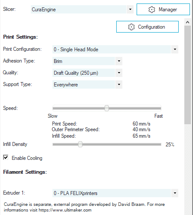Click the Everywhere support type field
The image size is (193, 215).
click(84, 85)
